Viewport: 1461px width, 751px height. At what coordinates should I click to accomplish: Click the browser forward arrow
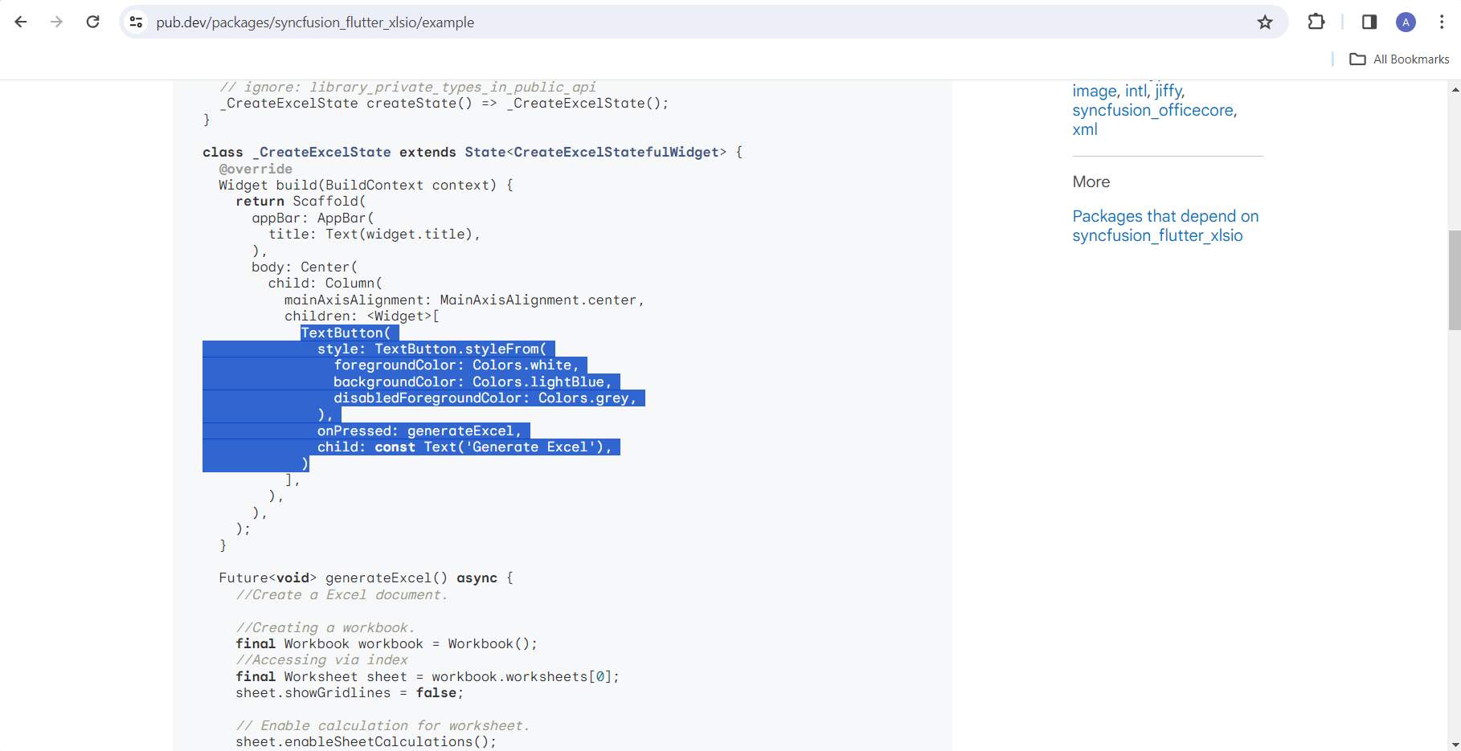56,22
